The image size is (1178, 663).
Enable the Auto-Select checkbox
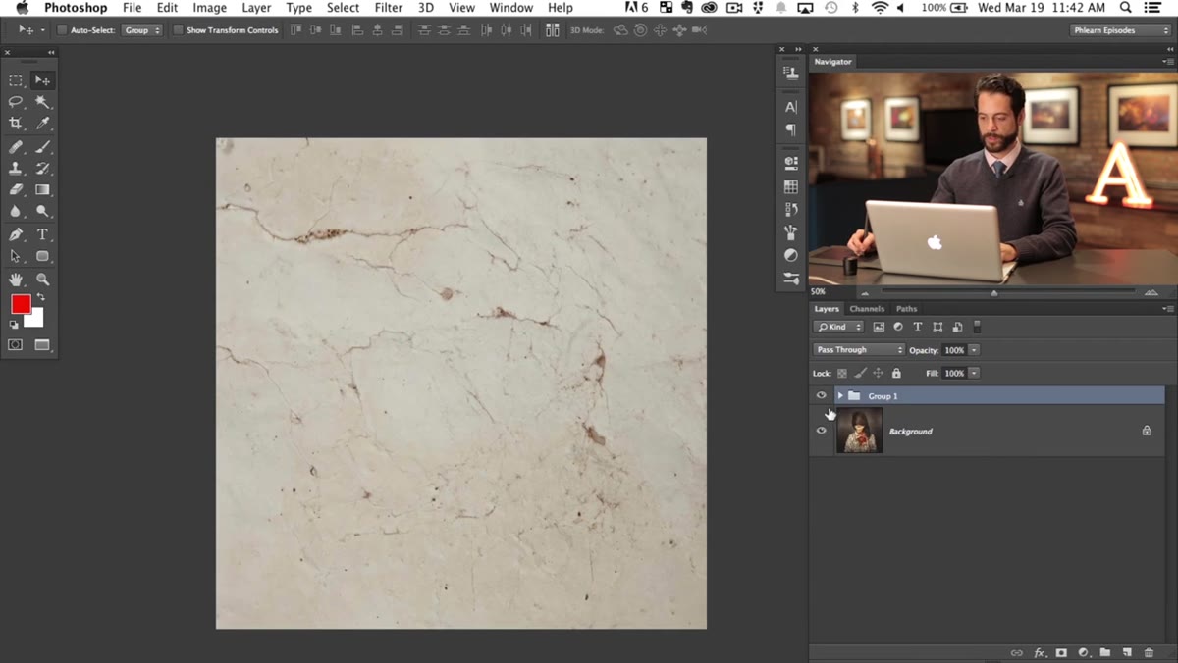click(62, 30)
